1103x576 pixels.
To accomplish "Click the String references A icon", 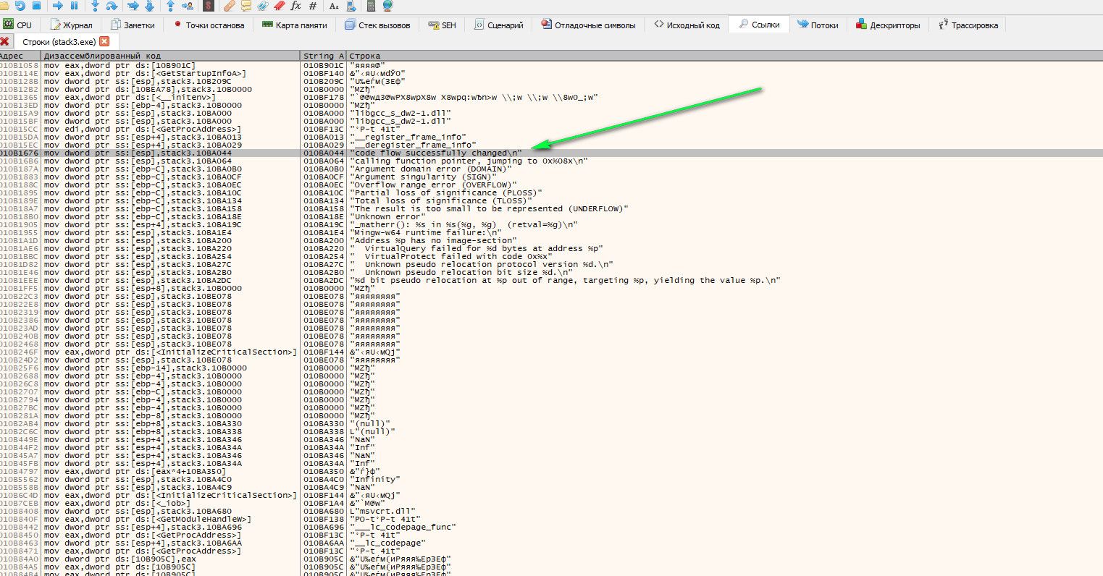I will click(334, 6).
